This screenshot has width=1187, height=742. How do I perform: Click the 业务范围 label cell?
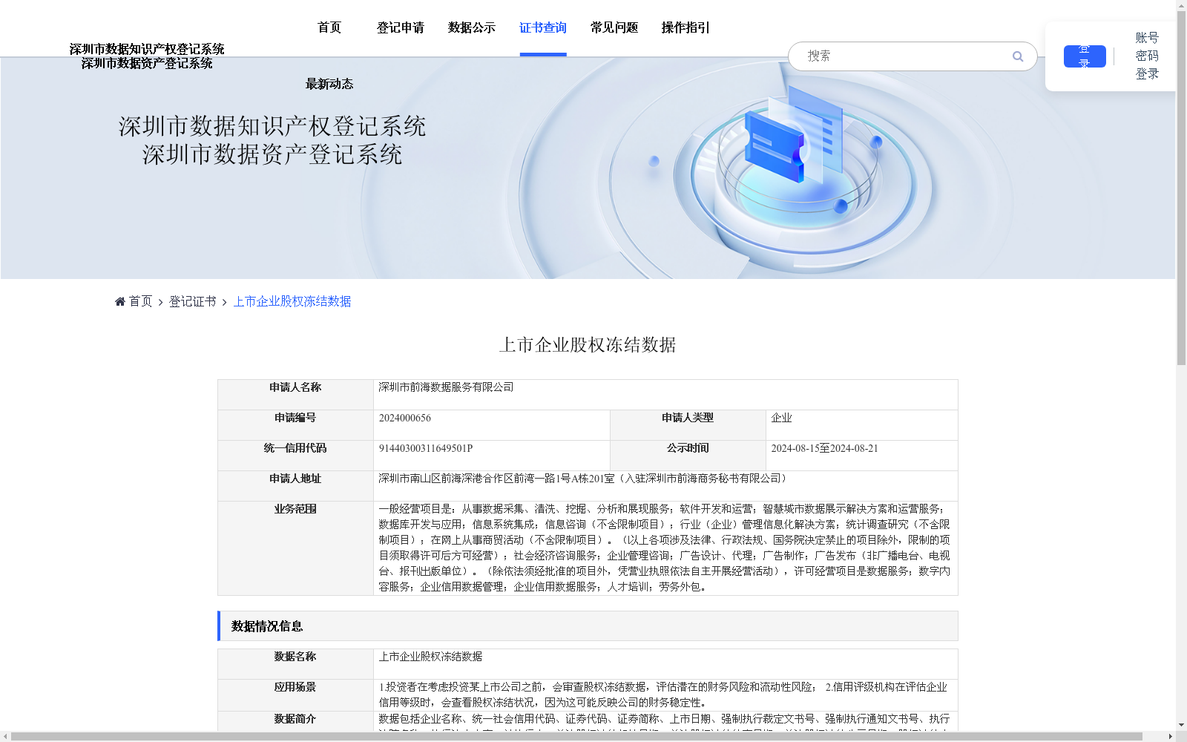pos(295,548)
